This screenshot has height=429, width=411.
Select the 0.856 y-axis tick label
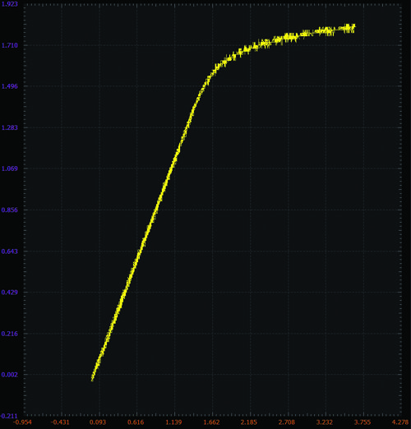[x=10, y=210]
